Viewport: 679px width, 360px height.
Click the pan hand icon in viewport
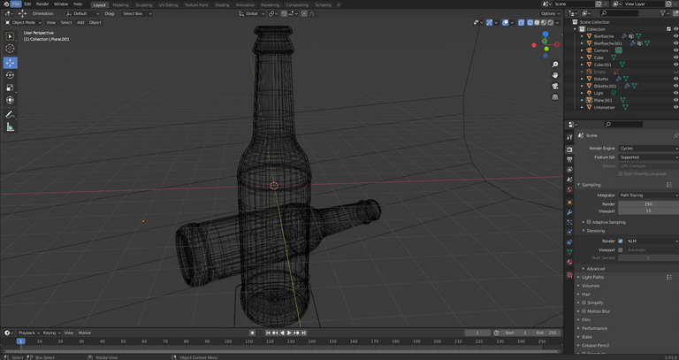555,75
